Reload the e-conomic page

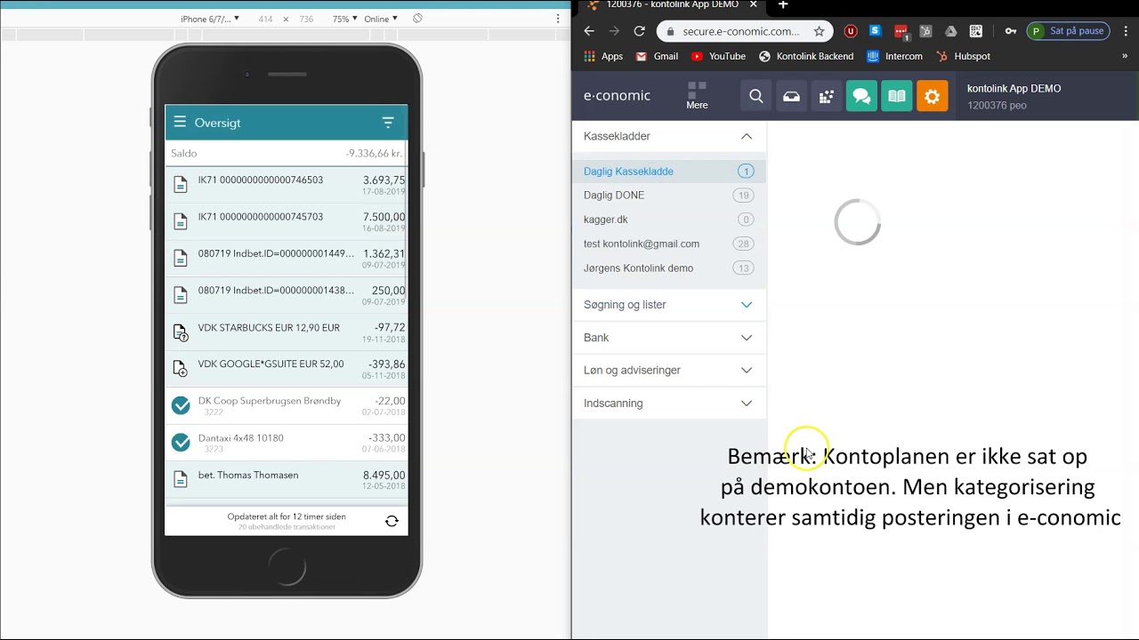point(639,31)
